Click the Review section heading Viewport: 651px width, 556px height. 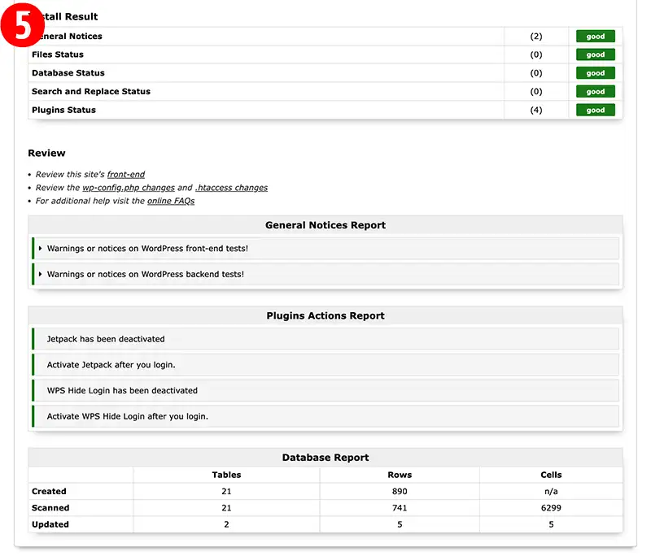point(46,153)
